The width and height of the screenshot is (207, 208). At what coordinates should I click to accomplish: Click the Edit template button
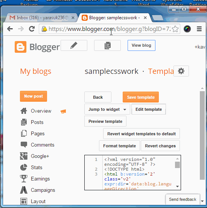point(149,109)
